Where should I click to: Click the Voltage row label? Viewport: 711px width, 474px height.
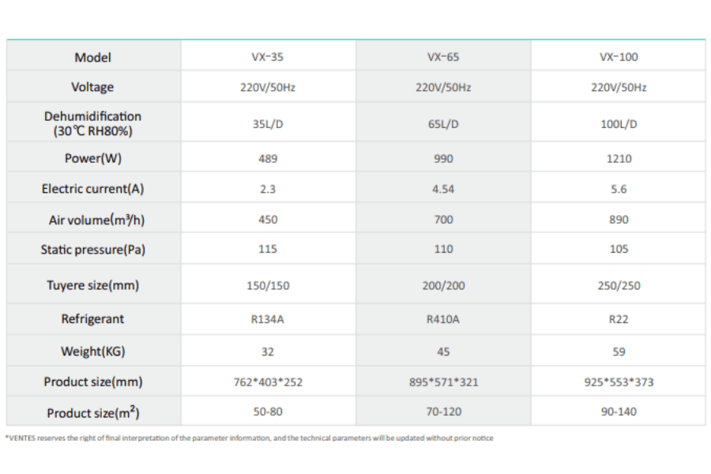pos(92,87)
